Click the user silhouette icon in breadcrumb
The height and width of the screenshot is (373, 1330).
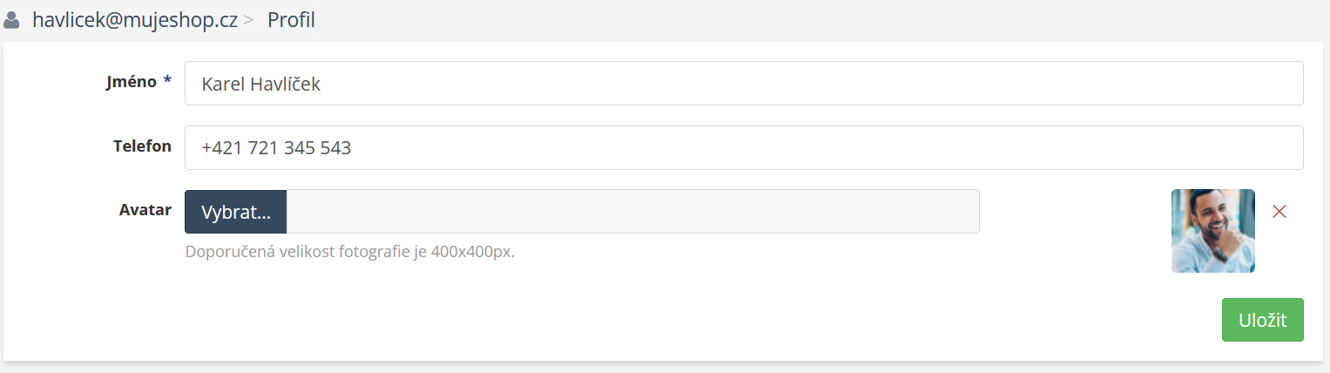coord(12,20)
